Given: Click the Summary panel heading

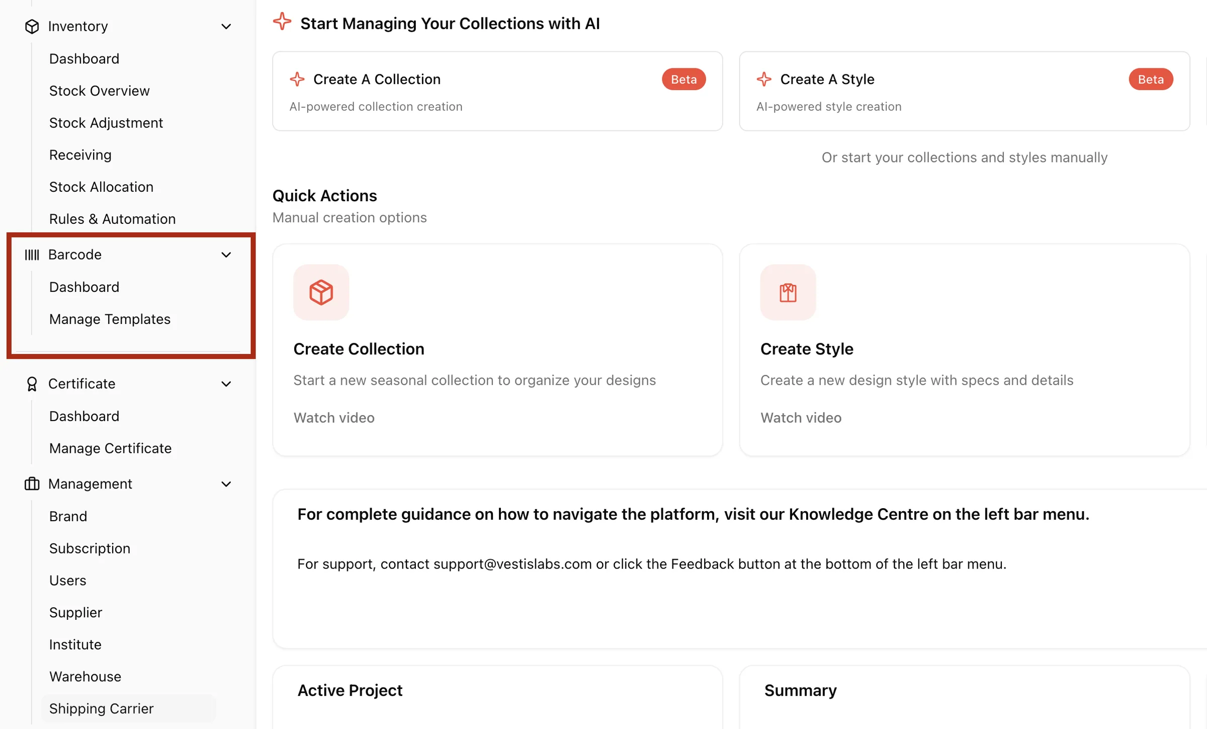Looking at the screenshot, I should point(801,690).
